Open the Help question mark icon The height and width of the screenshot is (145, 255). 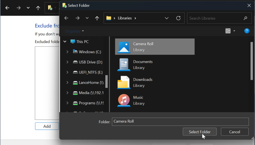pos(247,31)
